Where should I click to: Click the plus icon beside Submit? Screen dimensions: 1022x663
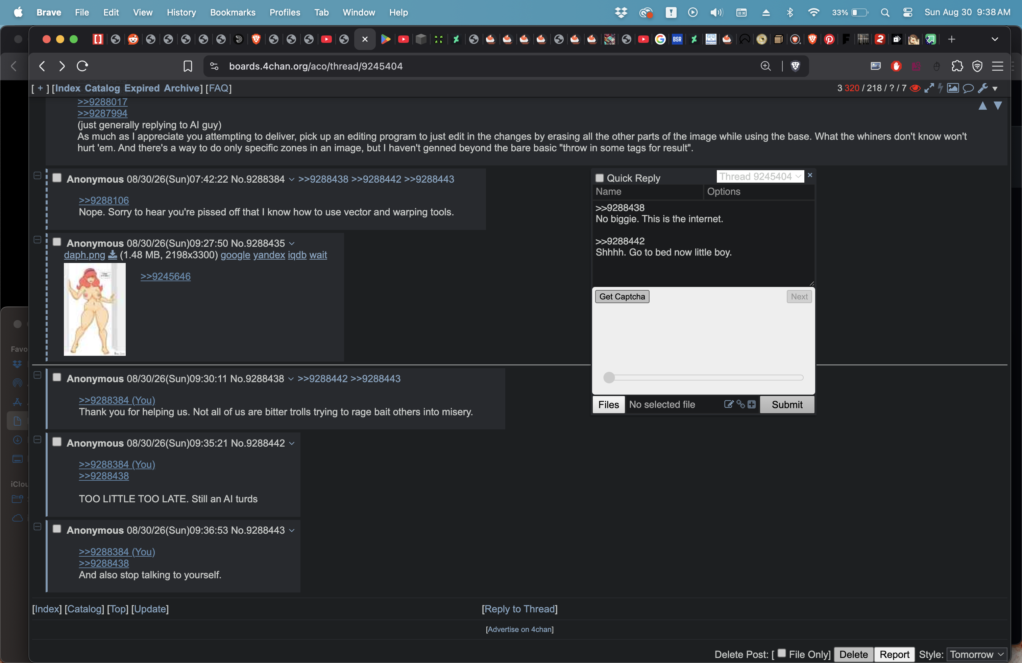[752, 404]
